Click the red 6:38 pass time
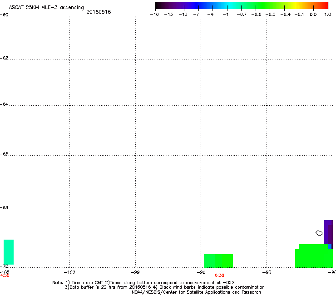 pos(219,275)
